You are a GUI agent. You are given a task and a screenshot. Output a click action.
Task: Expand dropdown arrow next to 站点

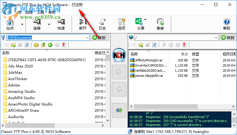coord(22,24)
